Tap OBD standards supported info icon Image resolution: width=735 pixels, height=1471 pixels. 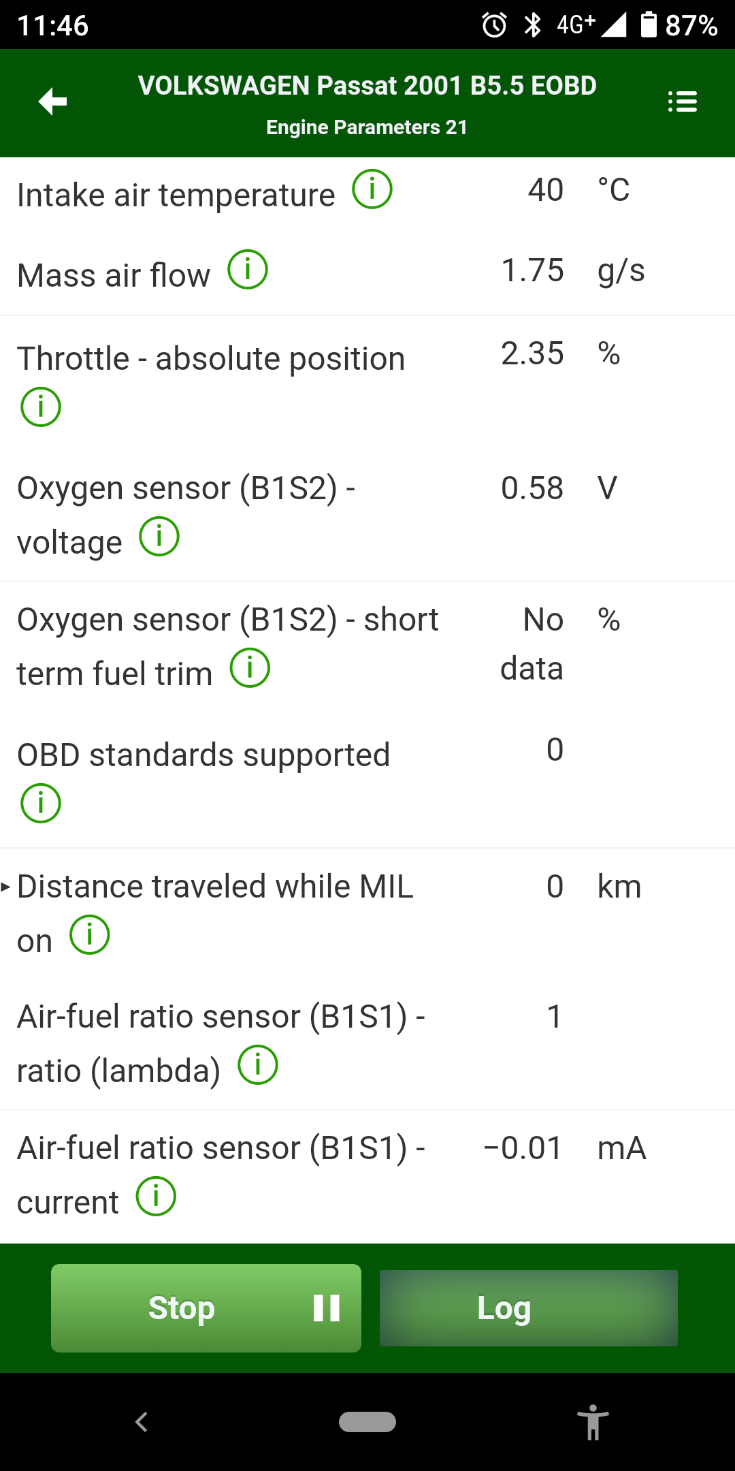[x=41, y=803]
